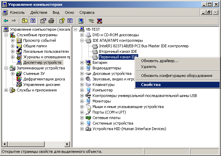This screenshot has width=221, height=156.
Task: Collapse the IDE ATA/ATAPI контроллеры node
Action: coord(82,40)
